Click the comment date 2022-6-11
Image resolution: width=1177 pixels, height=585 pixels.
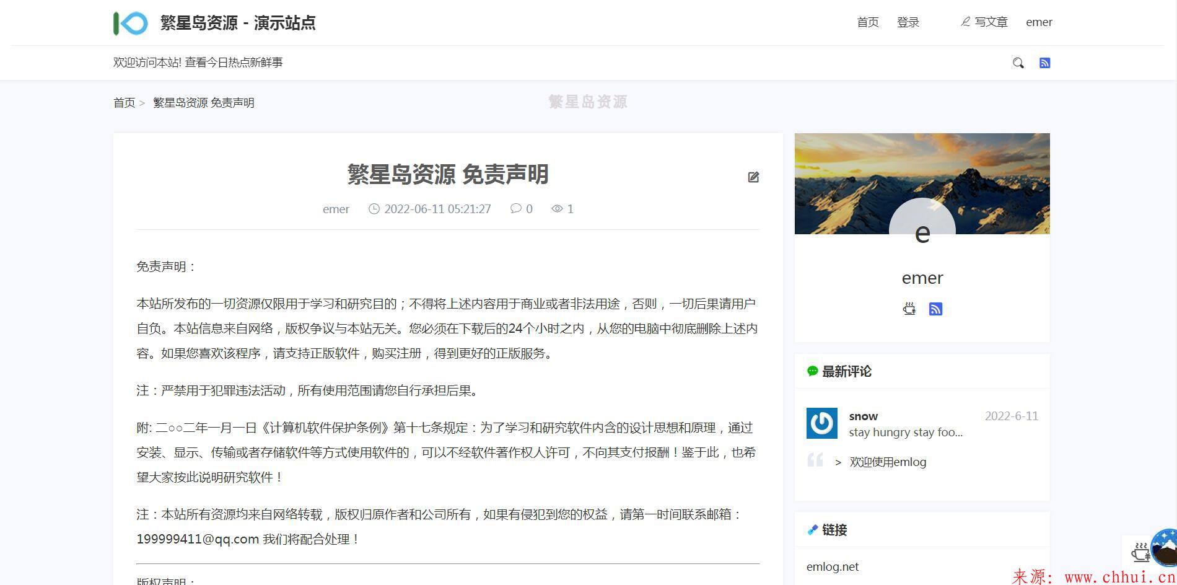(1012, 416)
